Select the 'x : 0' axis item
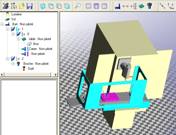 tap(26, 34)
